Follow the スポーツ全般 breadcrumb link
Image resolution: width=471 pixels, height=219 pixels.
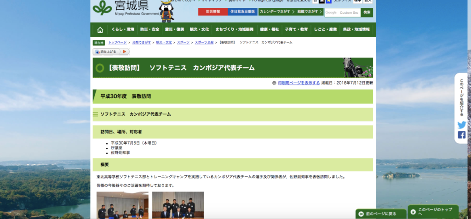coord(204,43)
